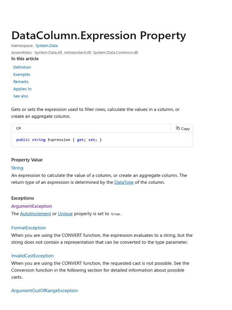Follow the DataType property link
Image resolution: width=232 pixels, height=310 pixels.
pos(124,182)
